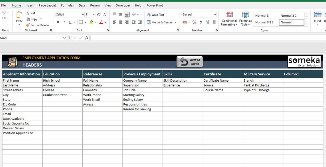
Task: Select the Format Painter tool
Action: click(38, 25)
